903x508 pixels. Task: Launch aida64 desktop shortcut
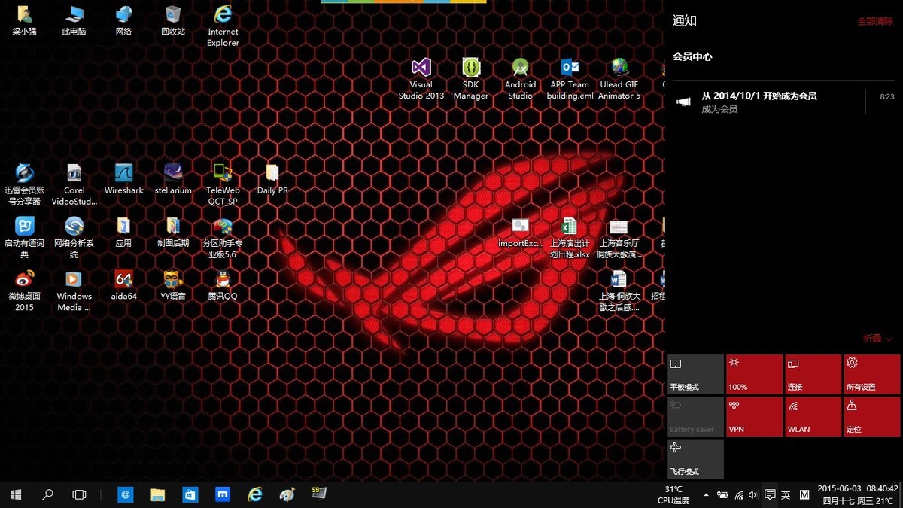[123, 284]
